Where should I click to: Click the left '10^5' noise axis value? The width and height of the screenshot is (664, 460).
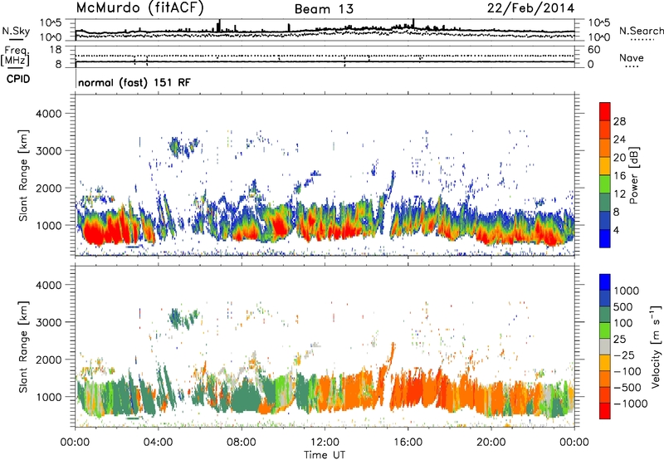51,22
